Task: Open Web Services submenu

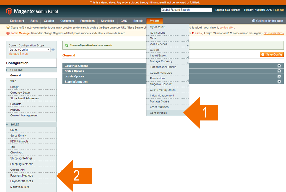Action: pyautogui.click(x=168, y=44)
